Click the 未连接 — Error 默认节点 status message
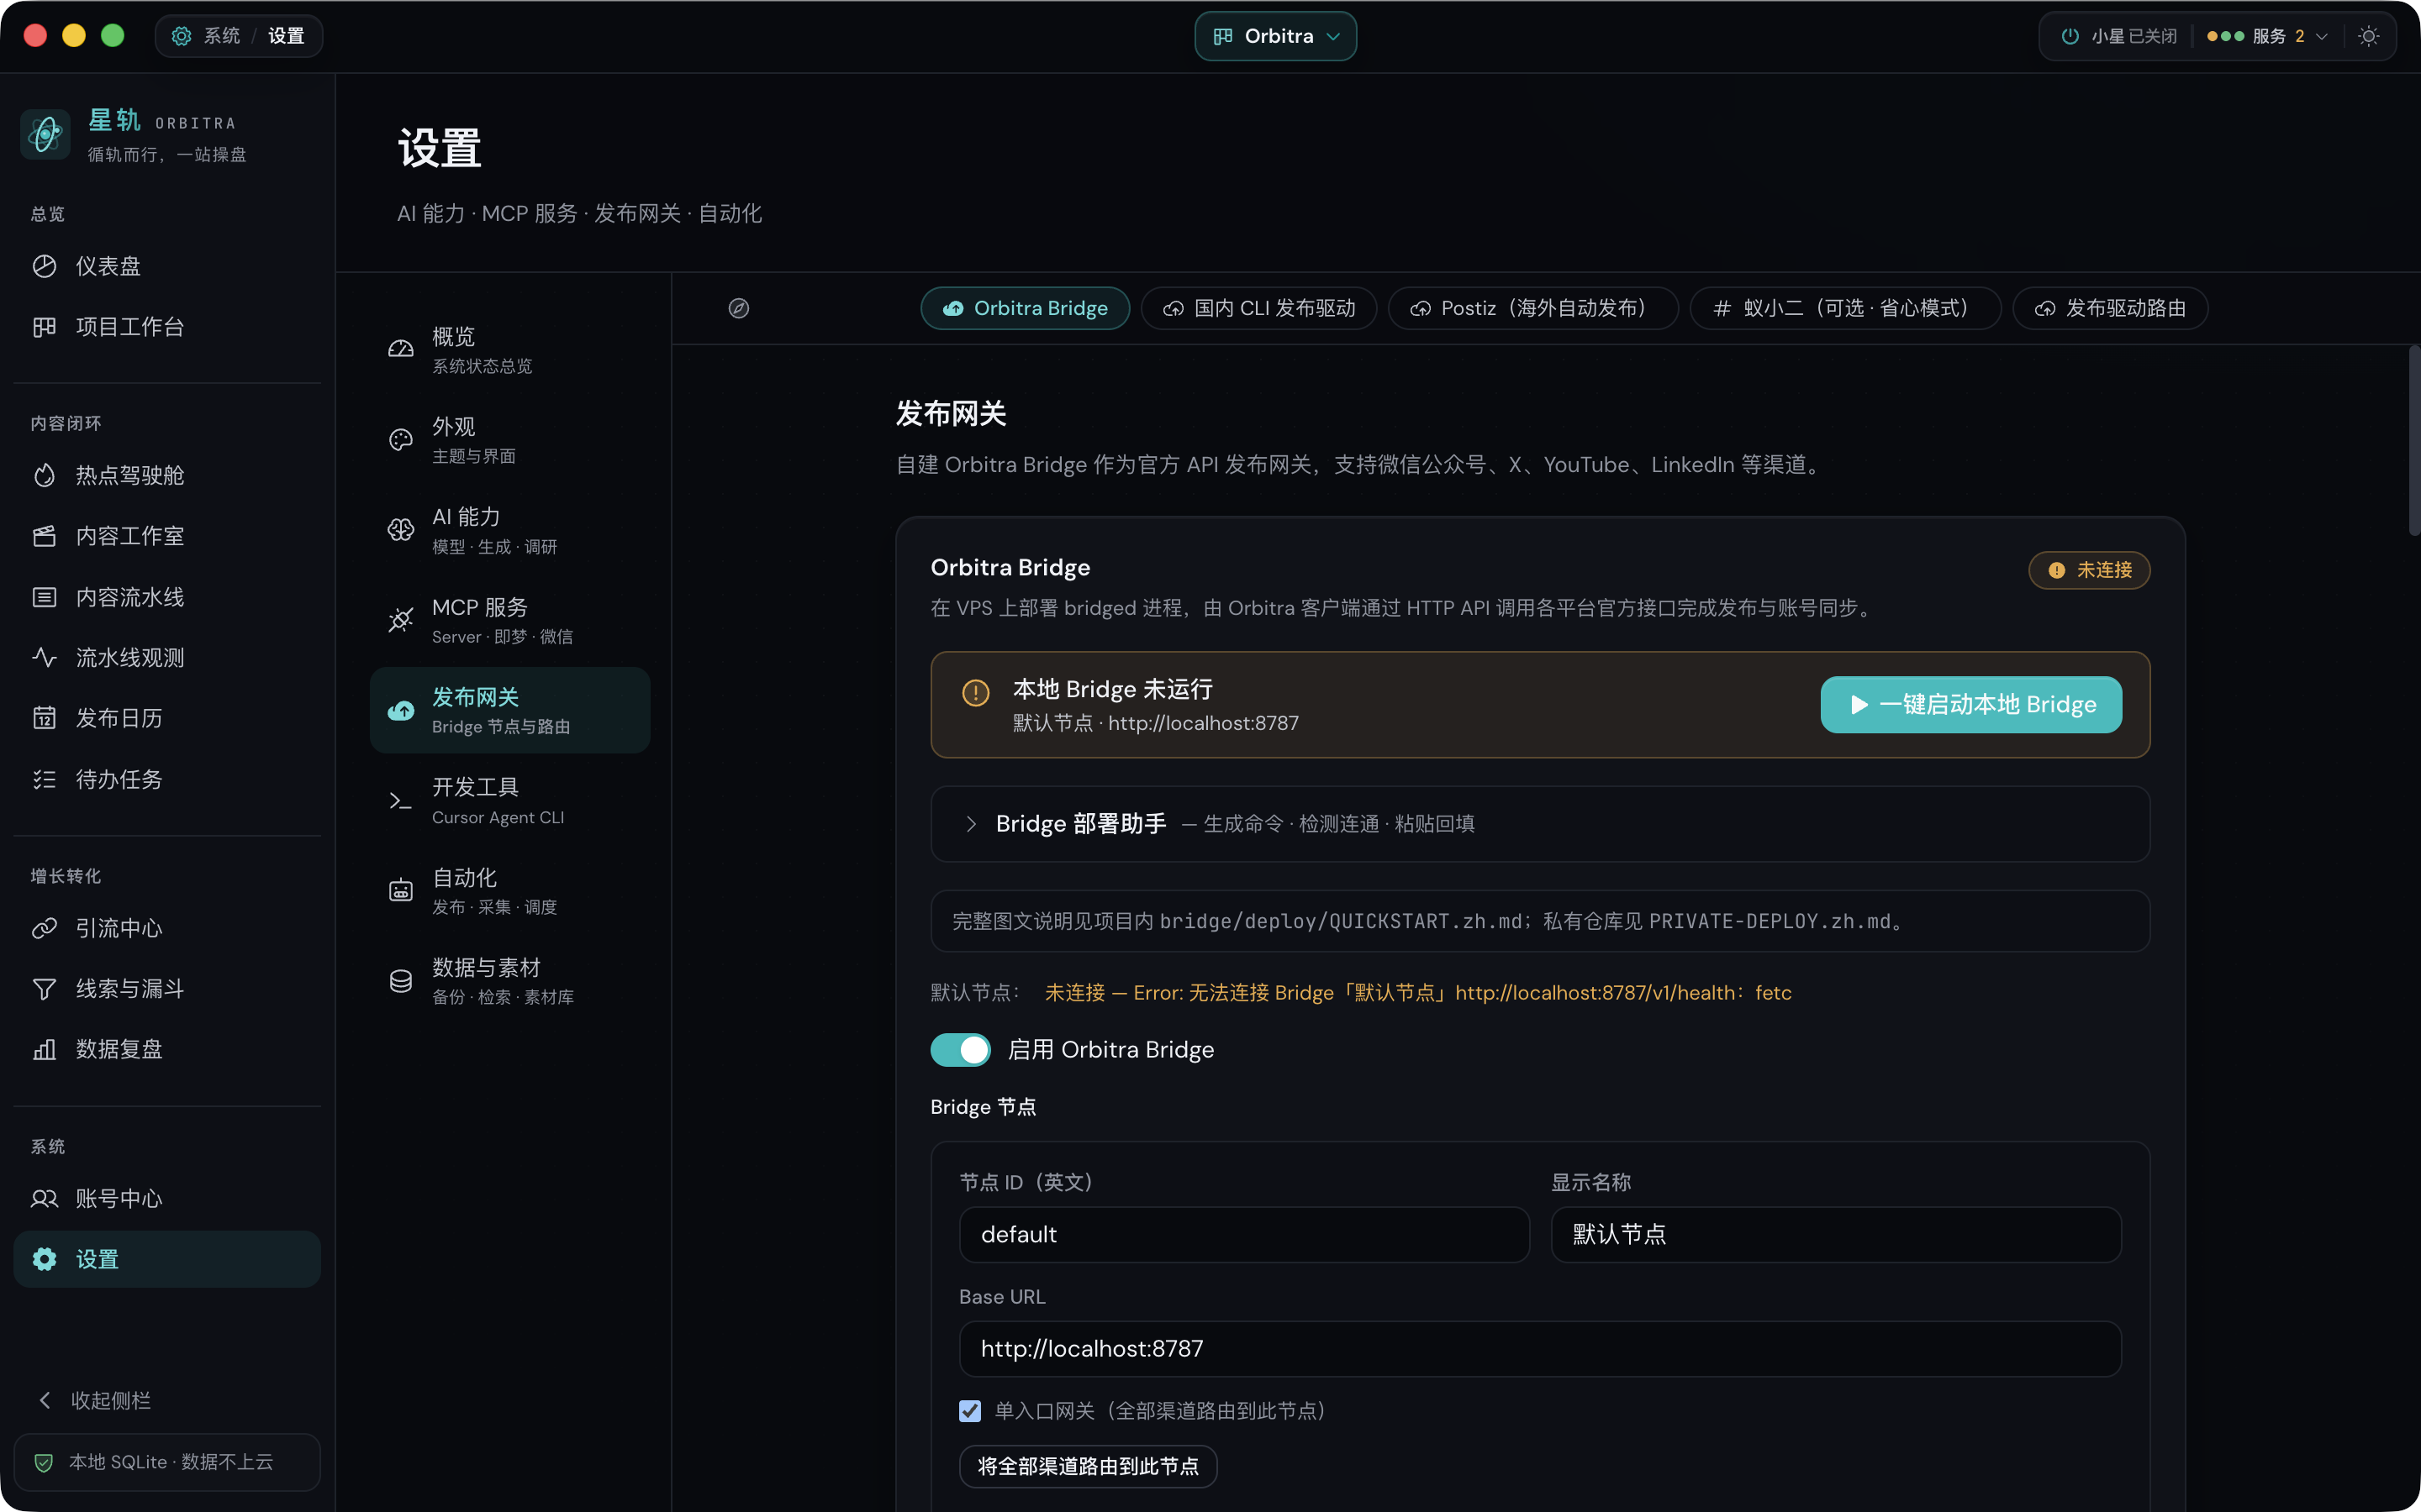This screenshot has height=1512, width=2421. point(1417,993)
